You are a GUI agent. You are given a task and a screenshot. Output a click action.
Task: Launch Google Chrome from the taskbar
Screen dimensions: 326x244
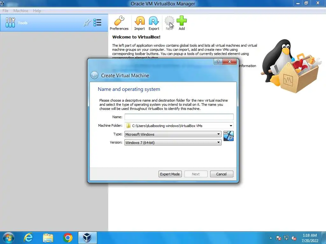click(x=67, y=238)
